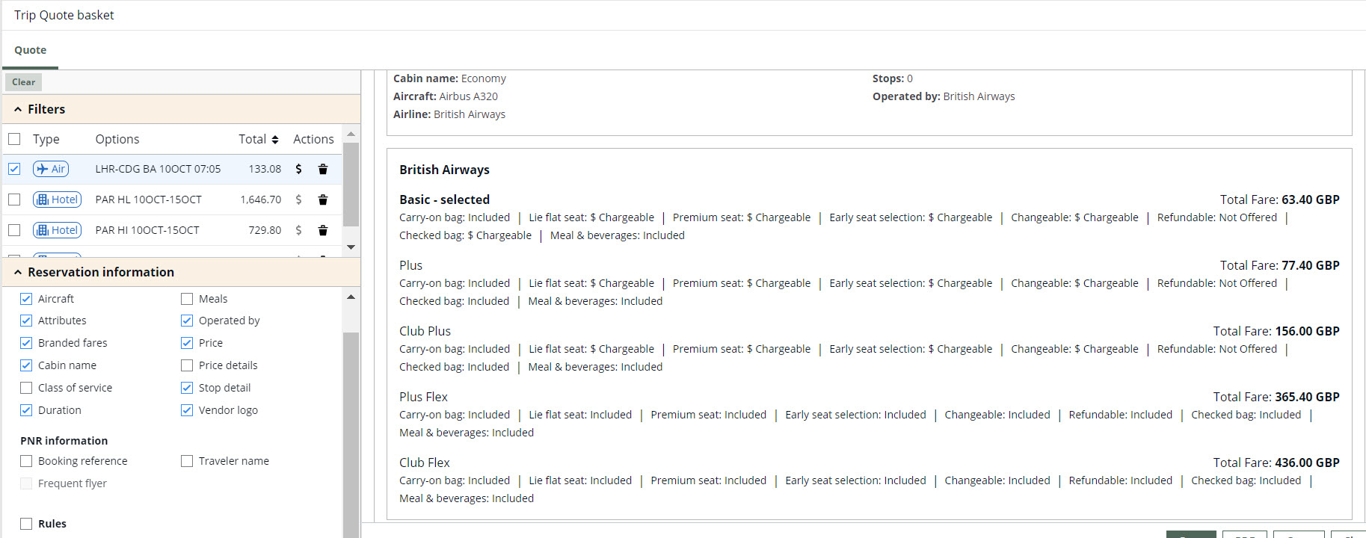Toggle the Booking reference checkbox
Viewport: 1366px width, 538px height.
(26, 461)
